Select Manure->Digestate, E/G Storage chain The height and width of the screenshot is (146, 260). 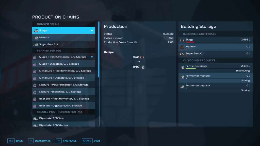tap(60, 92)
